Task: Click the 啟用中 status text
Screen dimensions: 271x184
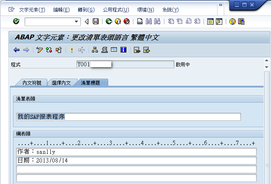Action: 183,65
